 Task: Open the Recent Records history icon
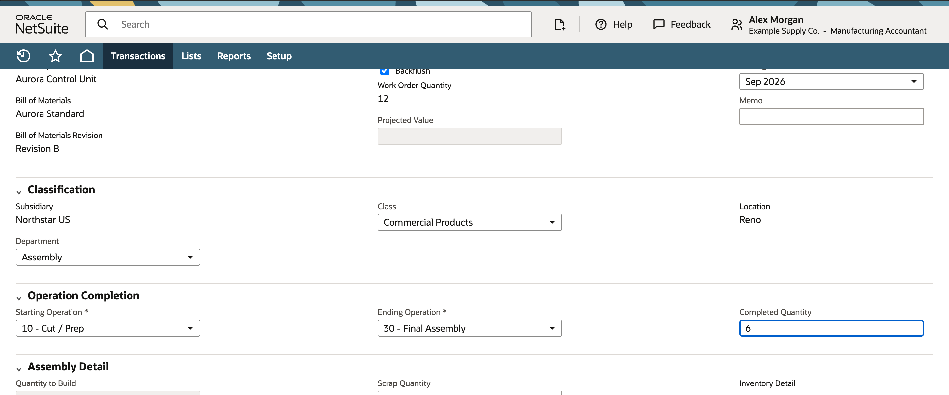pyautogui.click(x=24, y=56)
